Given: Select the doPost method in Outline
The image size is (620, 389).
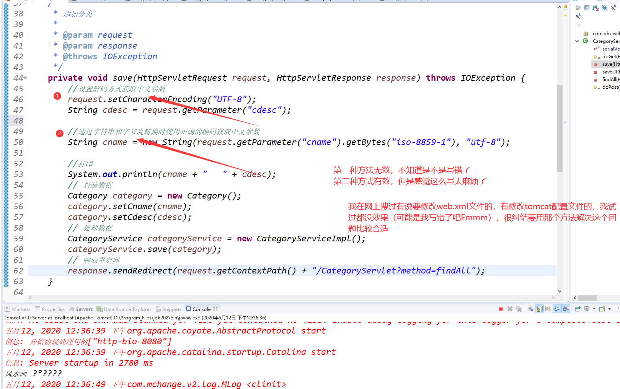Looking at the screenshot, I should tap(611, 87).
